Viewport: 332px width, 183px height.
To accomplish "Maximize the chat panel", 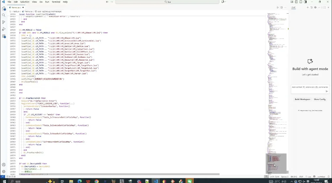I will point(325,7).
